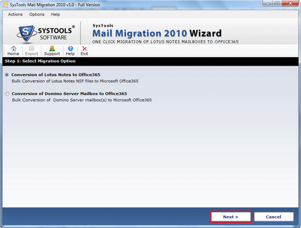
Task: Open Support from the toolbar
Action: tap(52, 51)
